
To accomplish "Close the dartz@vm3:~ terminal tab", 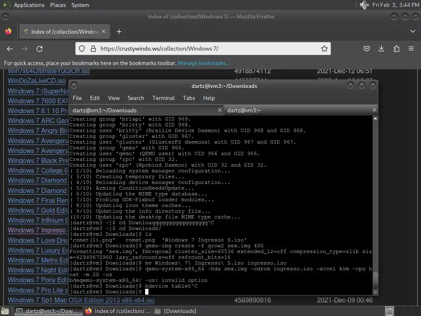I will point(375,110).
